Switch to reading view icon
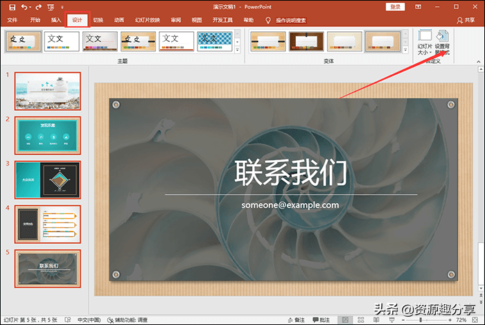 point(376,319)
